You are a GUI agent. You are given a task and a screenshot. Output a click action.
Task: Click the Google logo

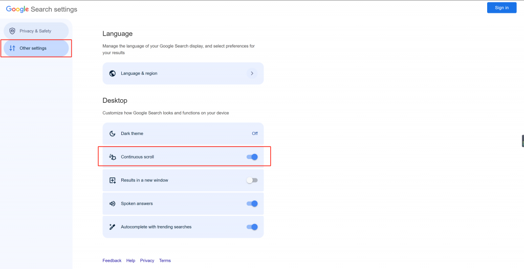[x=17, y=9]
